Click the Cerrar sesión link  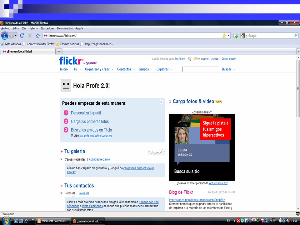(229, 59)
